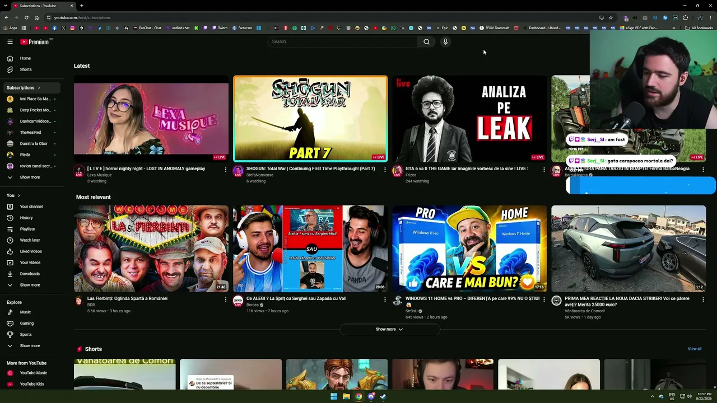Click View all for Shorts
Screen dimensions: 717x403
point(695,349)
